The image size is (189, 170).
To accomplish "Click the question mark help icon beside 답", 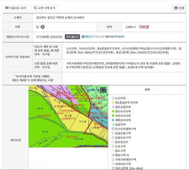I will point(43,27).
